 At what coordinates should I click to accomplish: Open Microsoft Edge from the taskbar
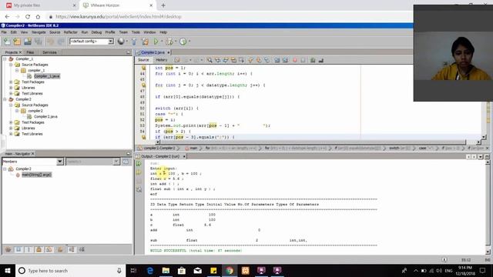(150, 270)
